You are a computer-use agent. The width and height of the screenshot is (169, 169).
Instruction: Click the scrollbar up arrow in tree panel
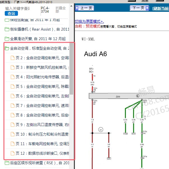(71, 6)
